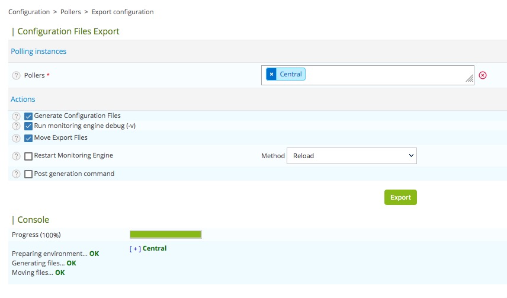The image size is (507, 298).
Task: Open Pollers in the breadcrumb
Action: [x=69, y=12]
